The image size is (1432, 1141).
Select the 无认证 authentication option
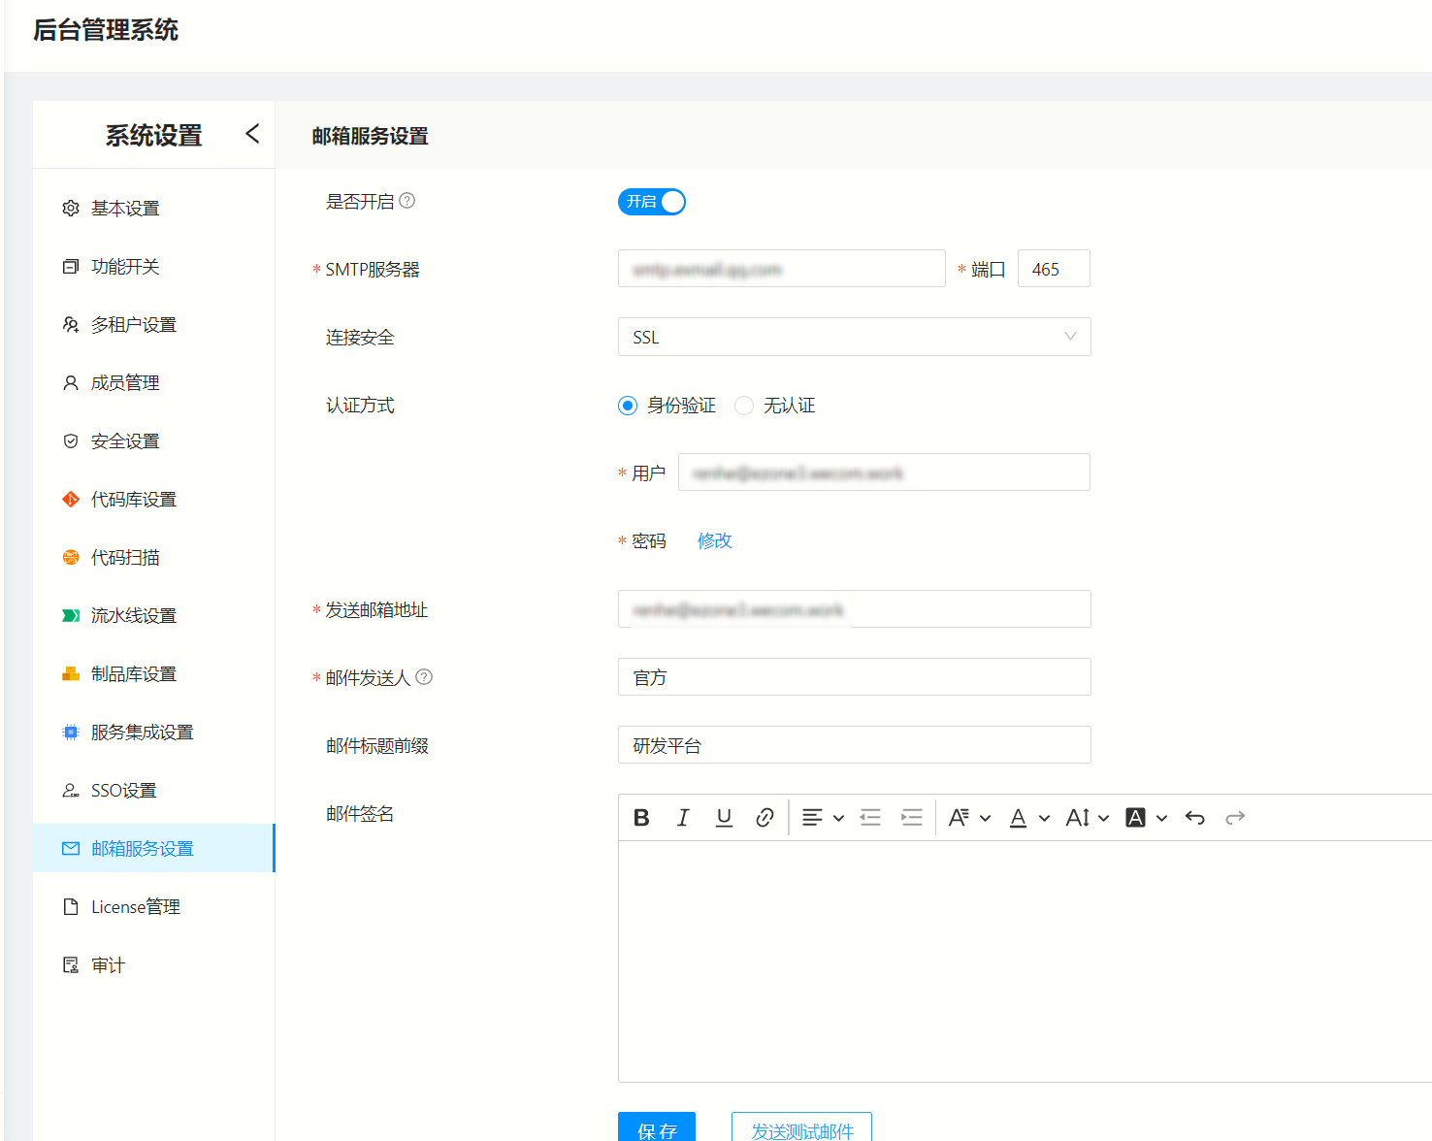pyautogui.click(x=743, y=405)
